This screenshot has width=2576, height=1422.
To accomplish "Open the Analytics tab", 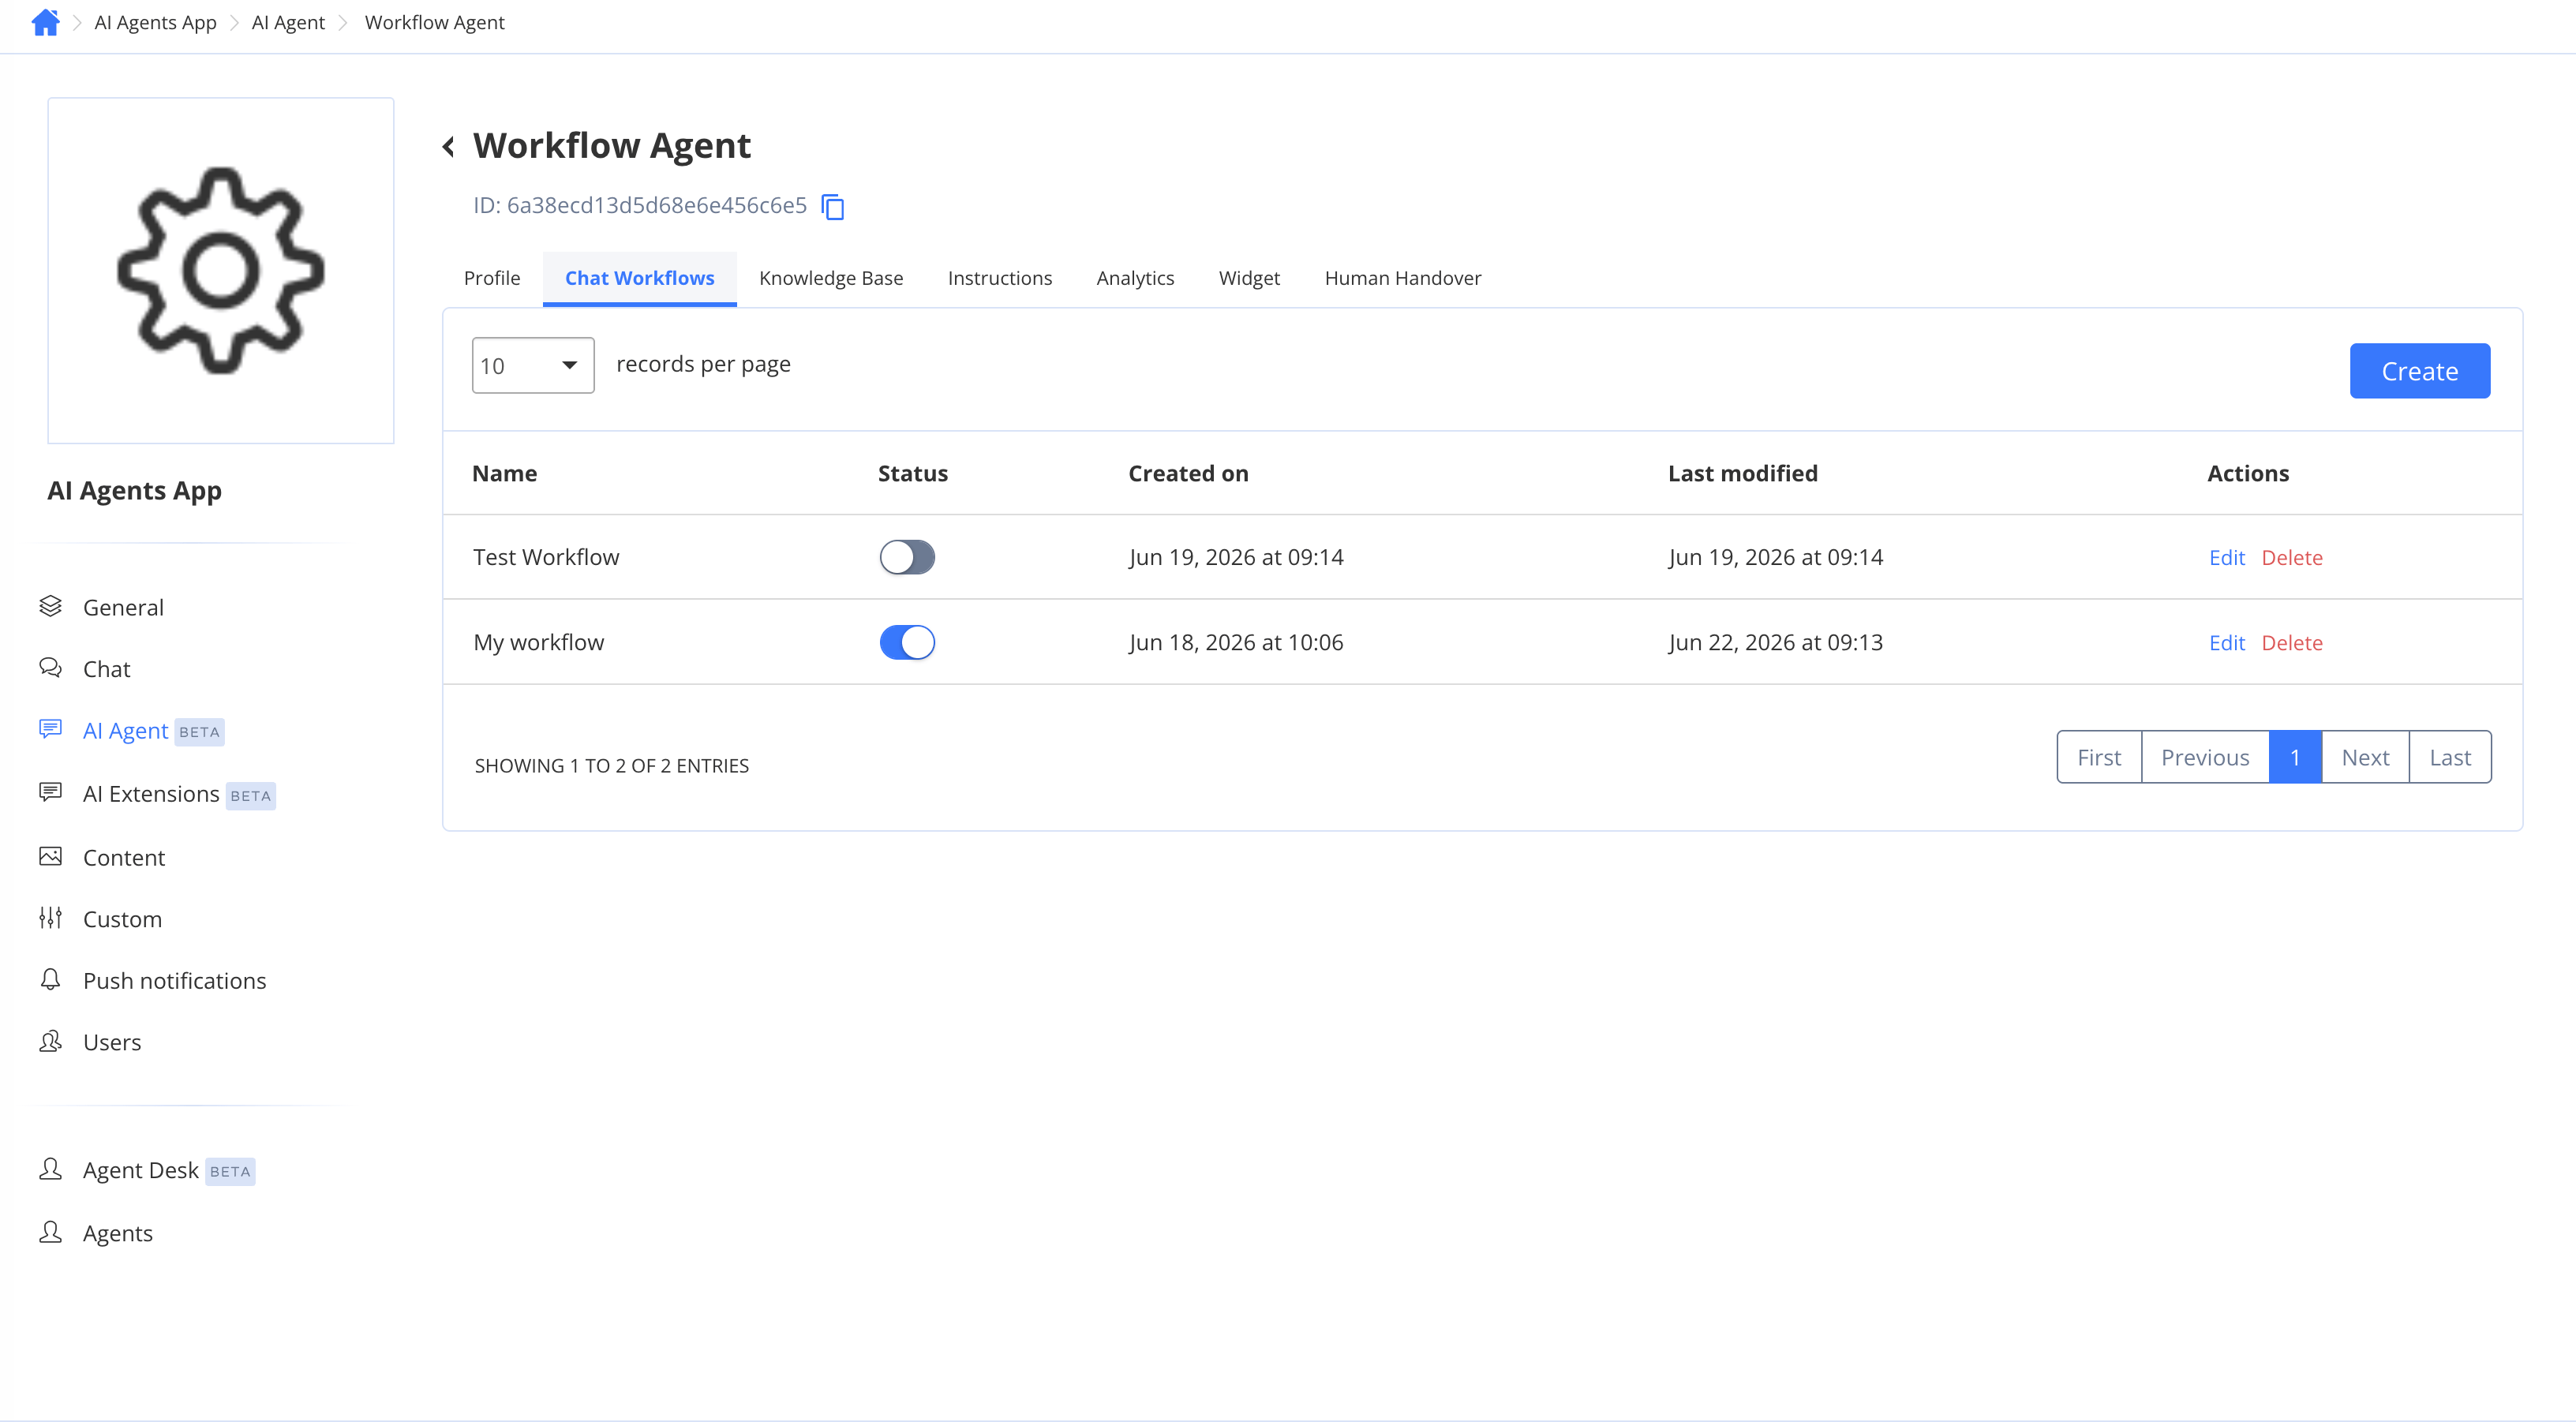I will [1135, 278].
